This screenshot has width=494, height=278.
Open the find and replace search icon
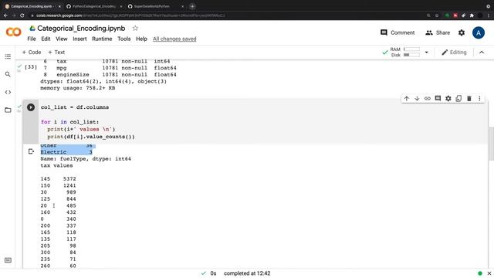[x=8, y=74]
